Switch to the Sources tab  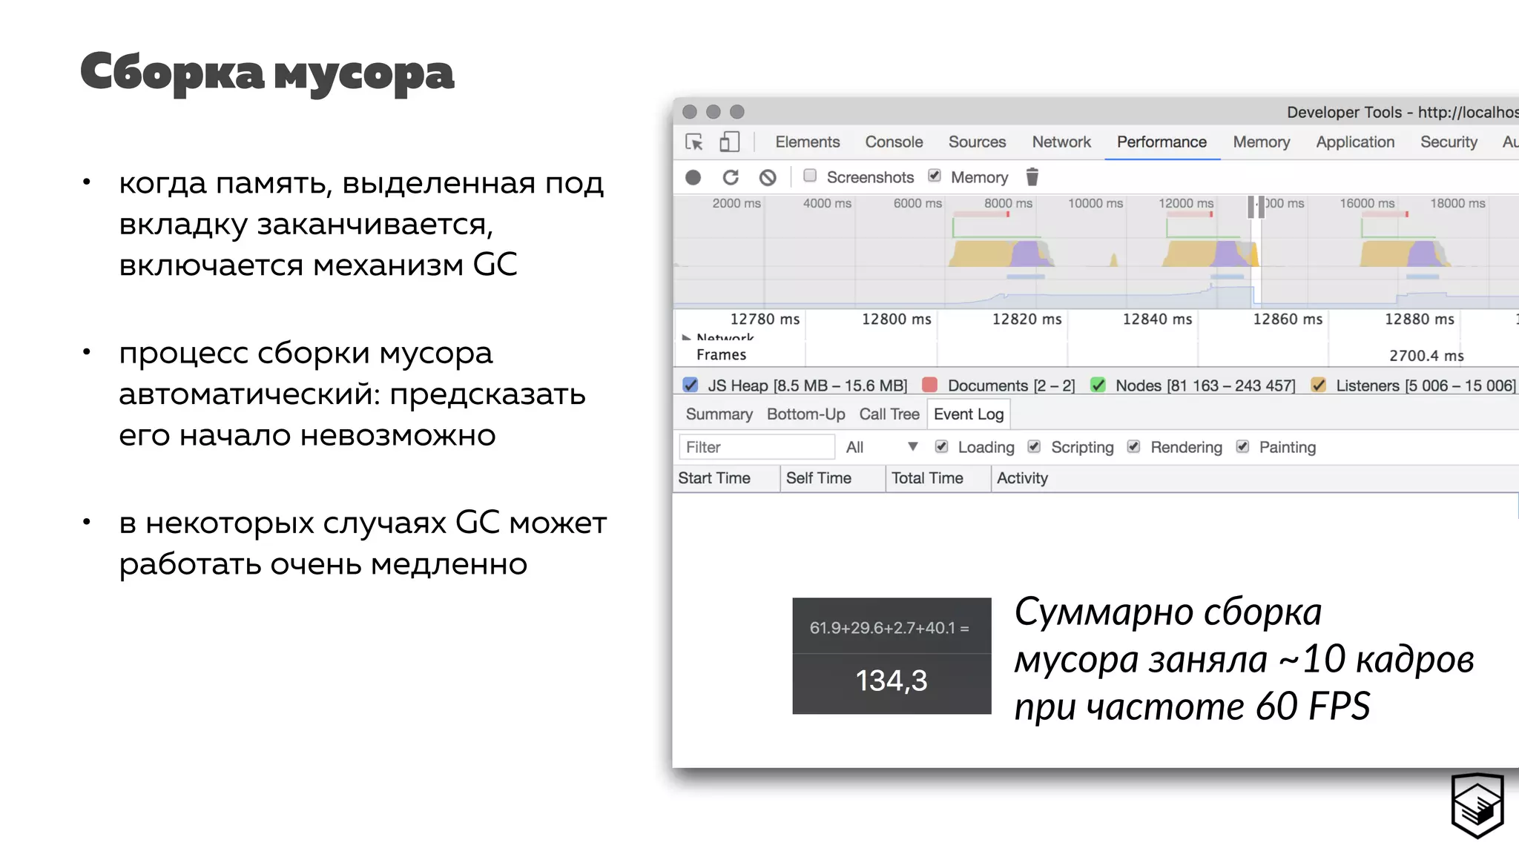[x=977, y=142]
